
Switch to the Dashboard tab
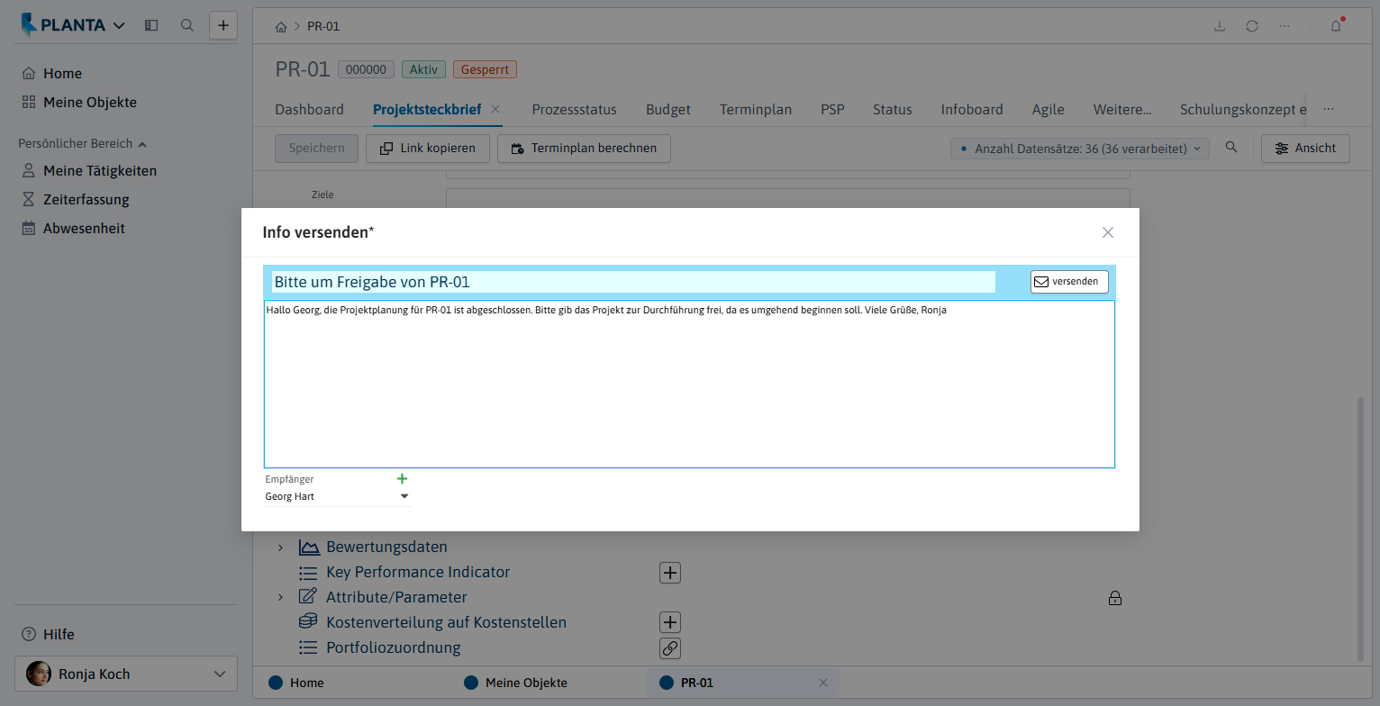tap(309, 110)
